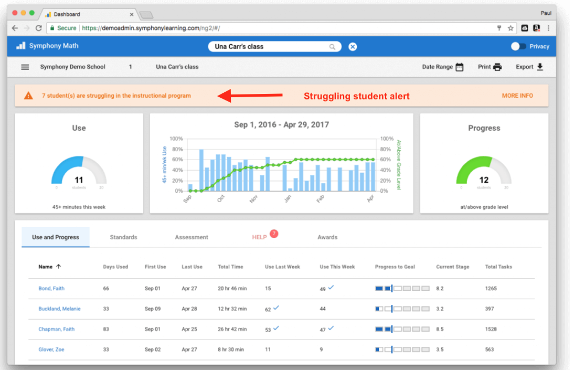Switch to the Standards tab
The image size is (570, 370).
[x=124, y=237]
